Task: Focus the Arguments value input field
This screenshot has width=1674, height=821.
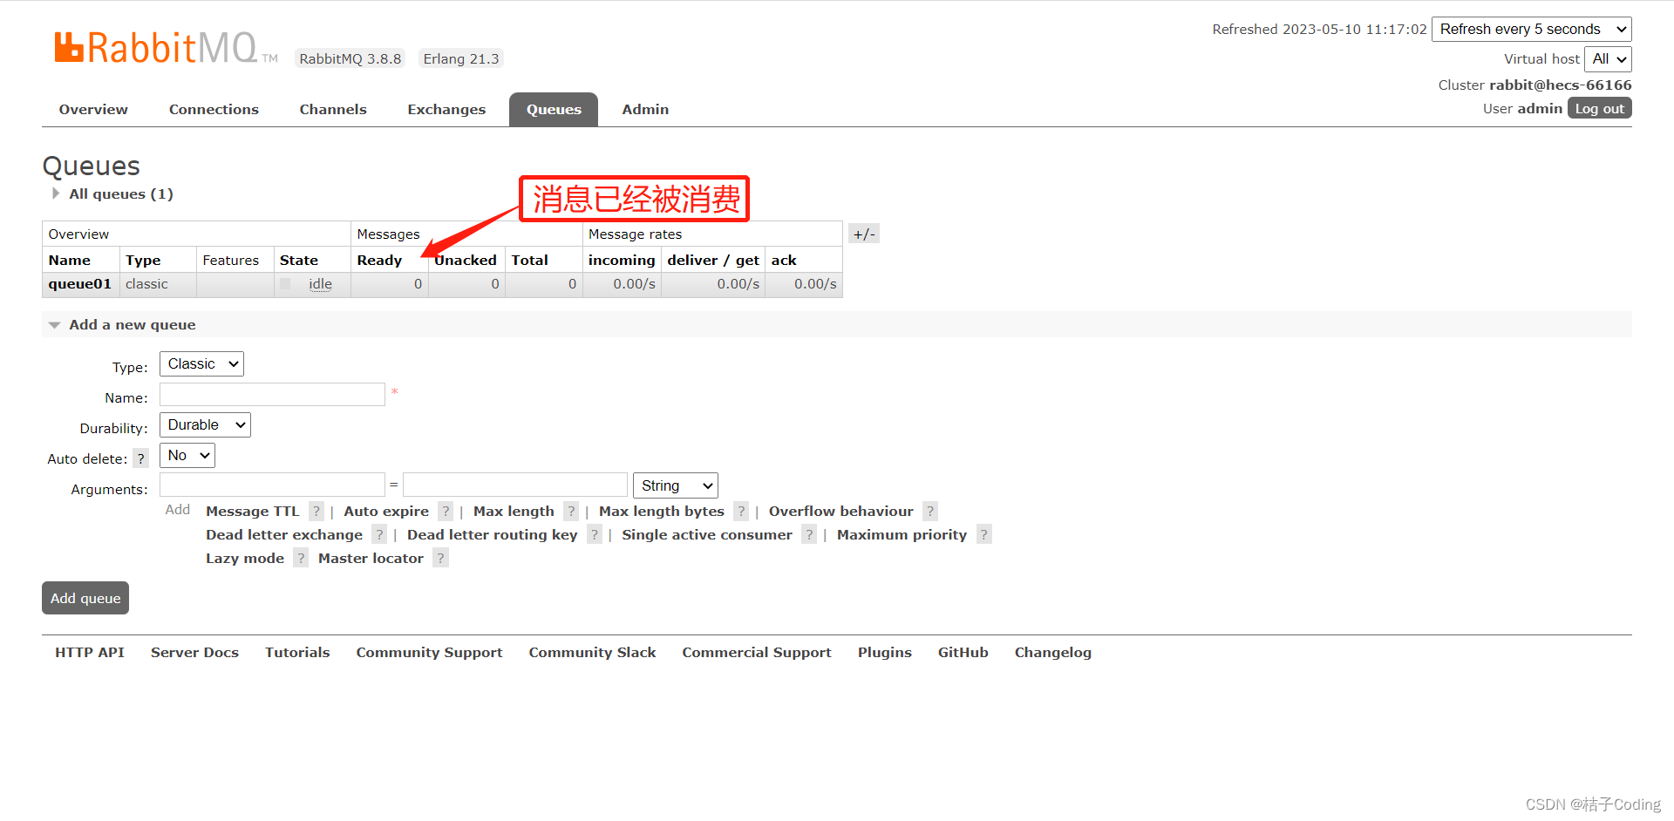Action: [515, 485]
